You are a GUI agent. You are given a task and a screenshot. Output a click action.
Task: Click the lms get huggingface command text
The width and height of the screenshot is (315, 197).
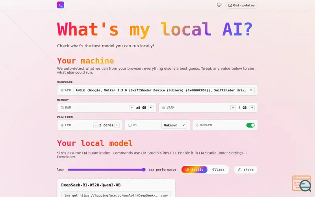111,195
